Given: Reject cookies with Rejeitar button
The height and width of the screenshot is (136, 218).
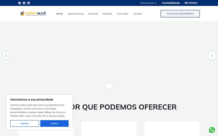Looking at the screenshot, I should (x=25, y=123).
